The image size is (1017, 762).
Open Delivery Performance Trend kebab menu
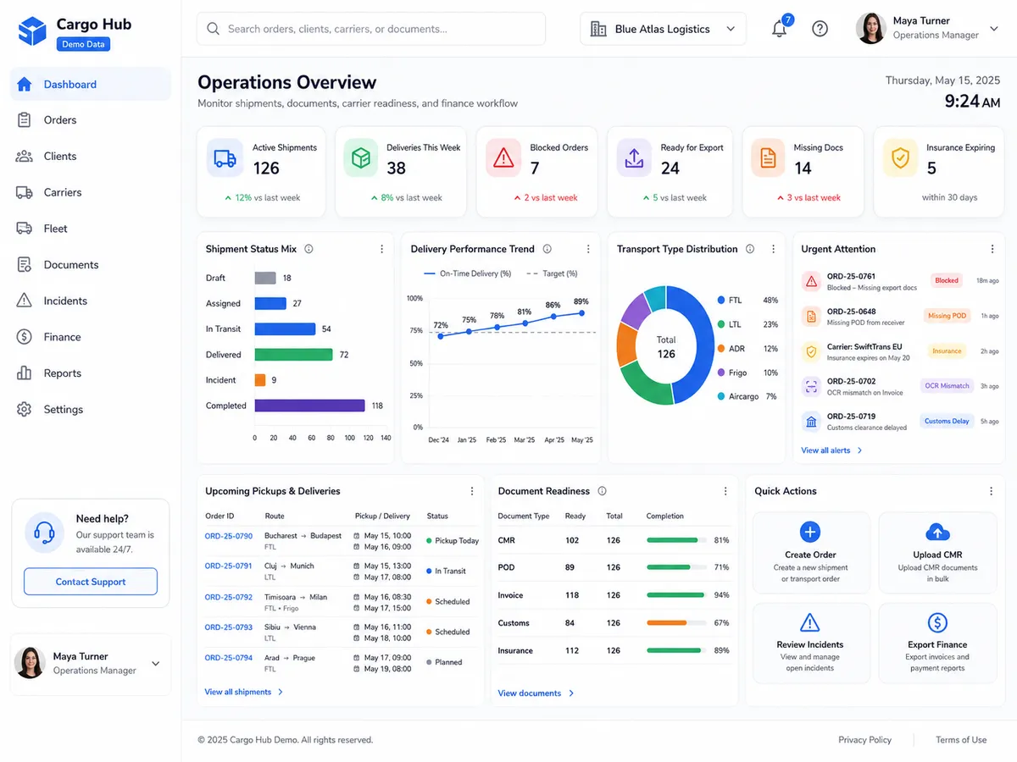coord(588,249)
